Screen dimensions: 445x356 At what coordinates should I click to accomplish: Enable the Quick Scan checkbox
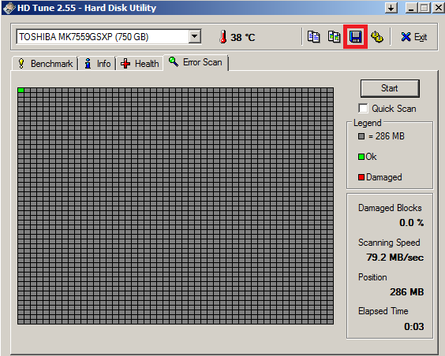(363, 108)
